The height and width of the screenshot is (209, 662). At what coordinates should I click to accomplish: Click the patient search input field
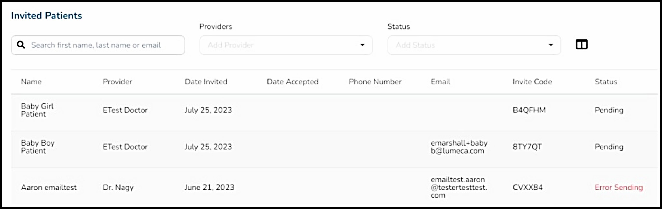pyautogui.click(x=104, y=45)
